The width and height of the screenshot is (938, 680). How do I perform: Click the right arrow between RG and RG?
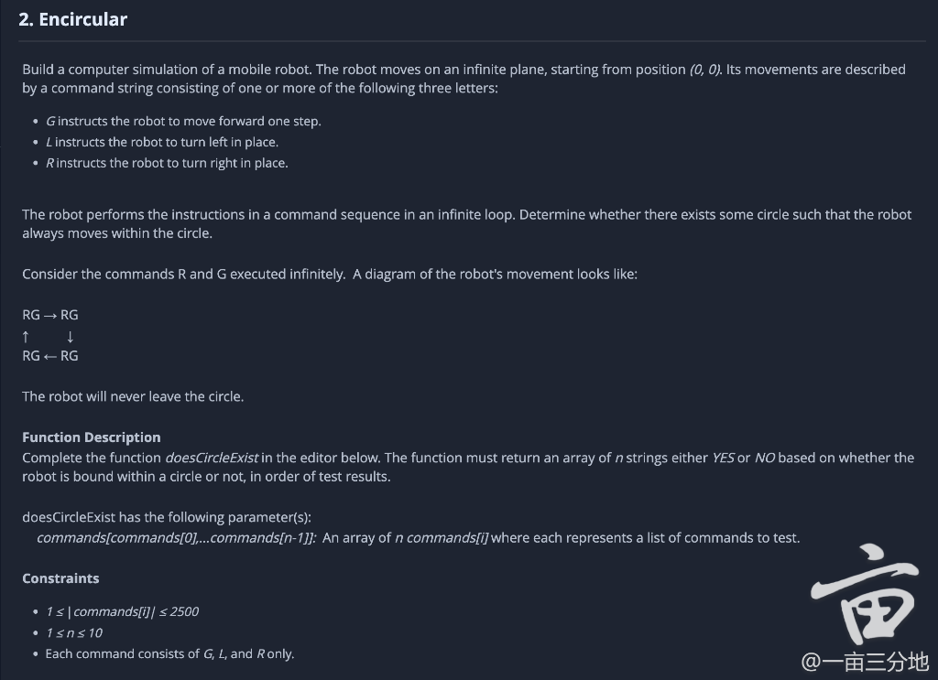click(x=50, y=315)
